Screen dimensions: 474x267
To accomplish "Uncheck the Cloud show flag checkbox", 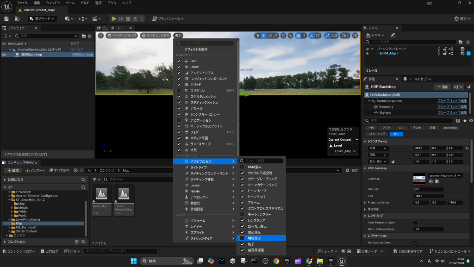I will (x=179, y=67).
